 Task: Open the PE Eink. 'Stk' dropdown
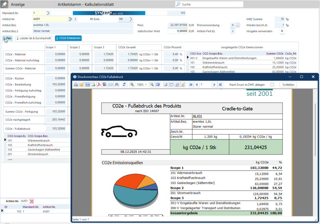(132, 19)
